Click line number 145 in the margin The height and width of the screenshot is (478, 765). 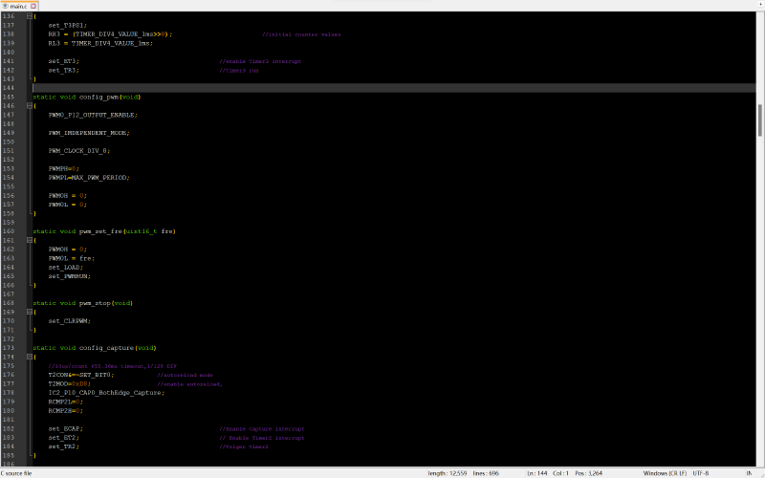[9, 98]
